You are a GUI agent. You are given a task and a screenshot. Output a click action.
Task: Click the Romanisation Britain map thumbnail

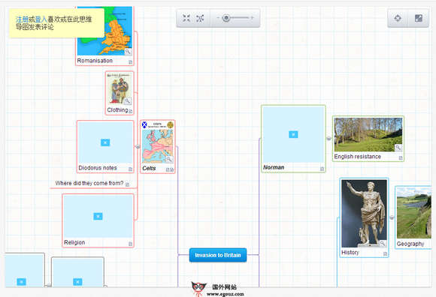104,31
